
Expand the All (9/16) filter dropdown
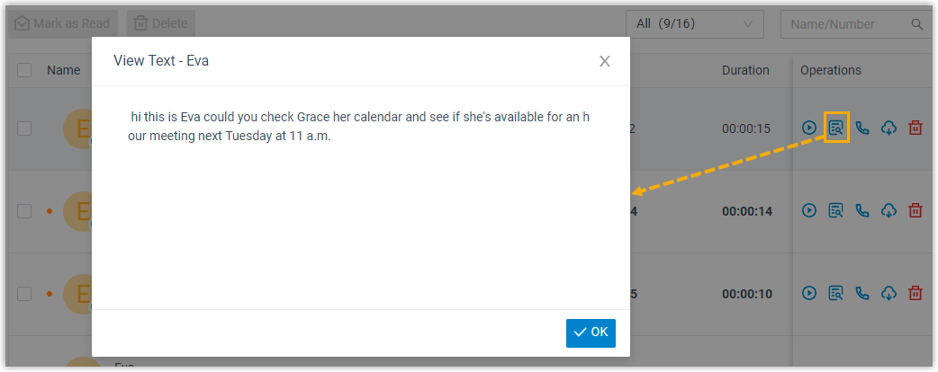pyautogui.click(x=694, y=24)
